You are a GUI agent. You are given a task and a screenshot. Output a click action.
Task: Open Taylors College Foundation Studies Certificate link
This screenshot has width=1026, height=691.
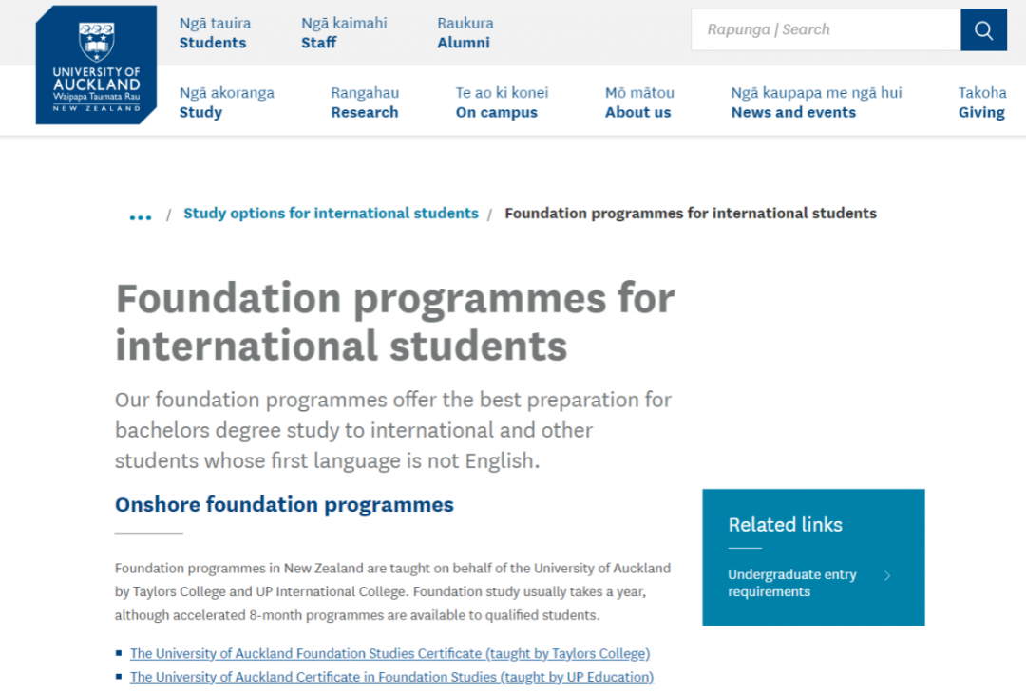pos(390,653)
